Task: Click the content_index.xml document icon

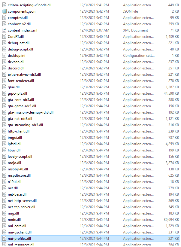Action: (x=4, y=30)
